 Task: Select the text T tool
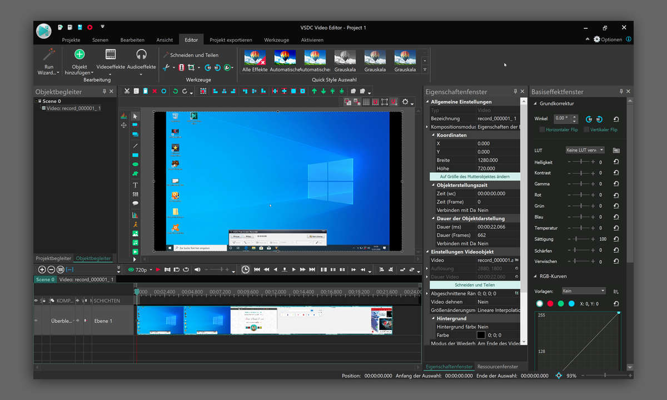[135, 185]
